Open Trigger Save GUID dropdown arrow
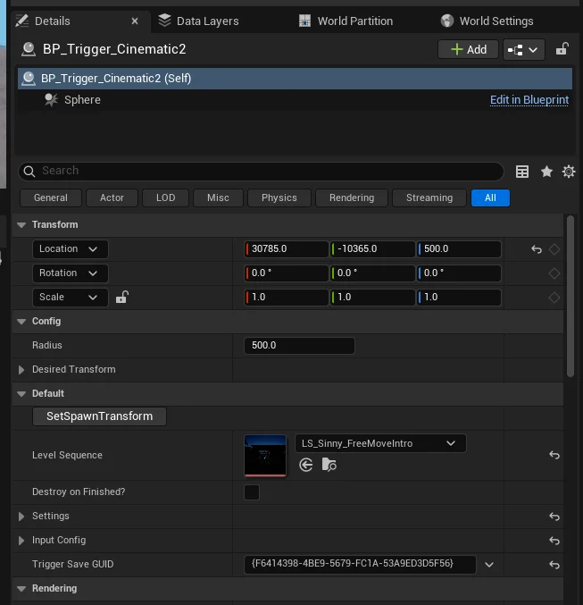Image resolution: width=583 pixels, height=605 pixels. coord(489,565)
